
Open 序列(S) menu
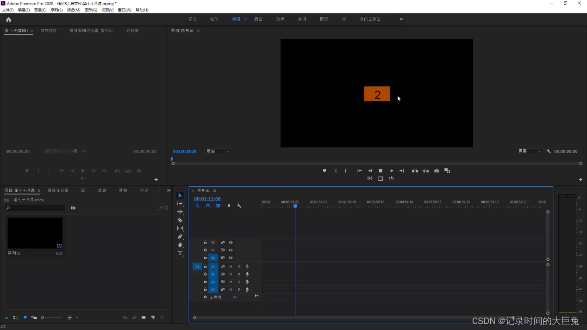[x=56, y=10]
